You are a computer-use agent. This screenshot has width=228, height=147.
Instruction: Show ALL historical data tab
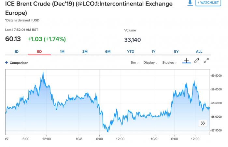tap(199, 52)
